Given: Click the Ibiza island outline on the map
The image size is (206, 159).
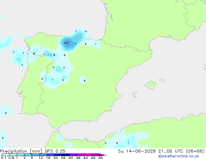Looking at the screenshot, I should (135, 93).
